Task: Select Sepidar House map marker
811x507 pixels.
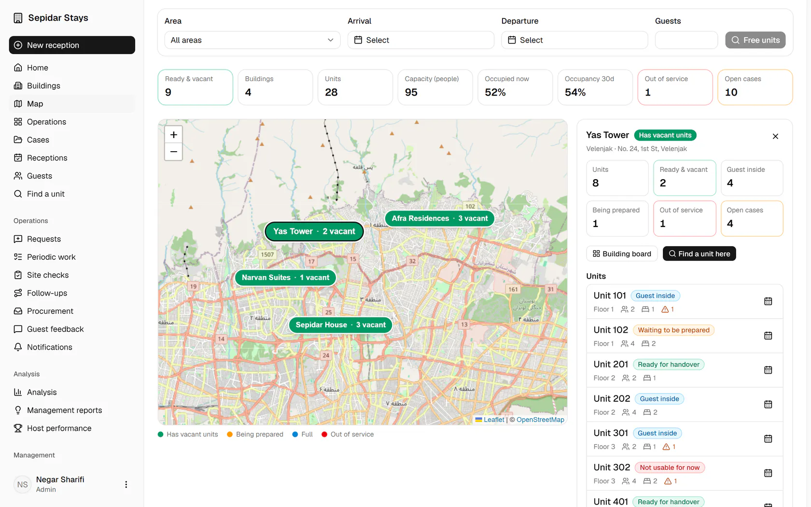Action: point(341,325)
